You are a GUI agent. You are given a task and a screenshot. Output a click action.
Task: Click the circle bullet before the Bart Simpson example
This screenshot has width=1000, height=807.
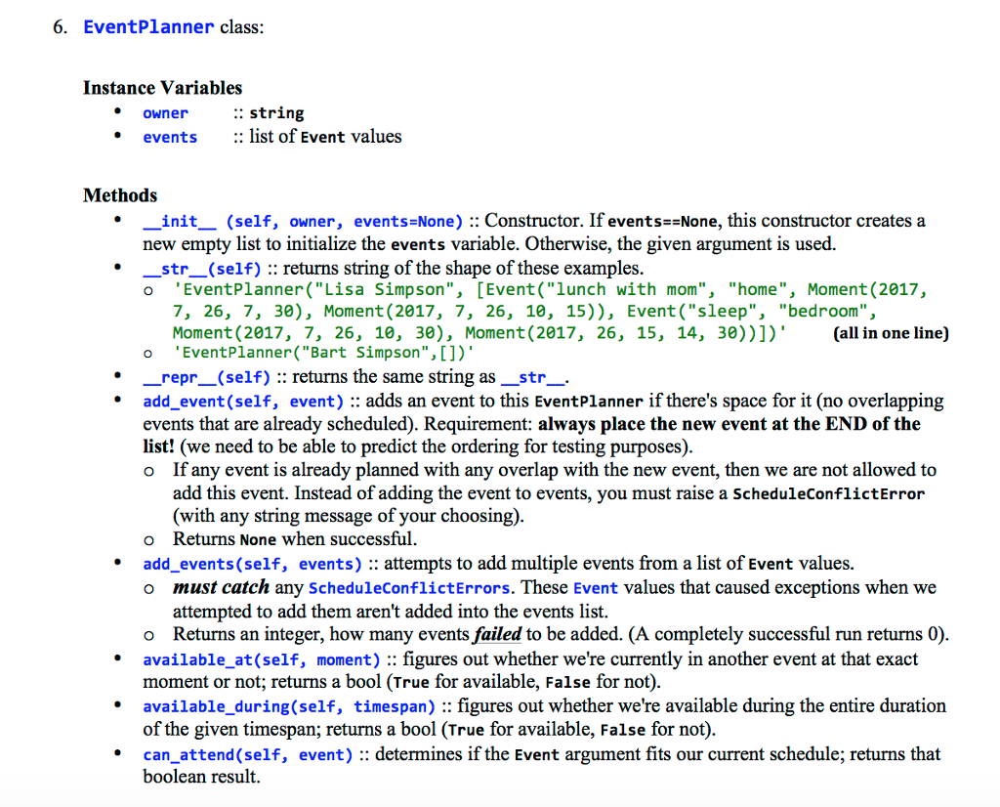coord(148,353)
